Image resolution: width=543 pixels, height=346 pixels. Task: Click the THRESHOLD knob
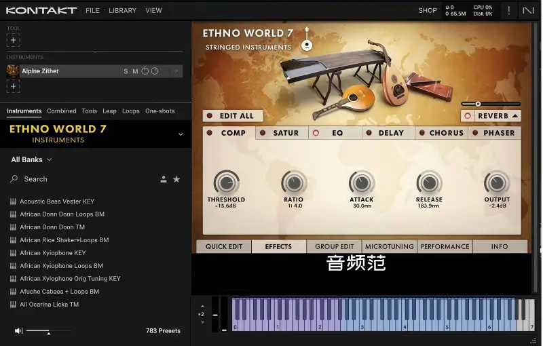[227, 182]
